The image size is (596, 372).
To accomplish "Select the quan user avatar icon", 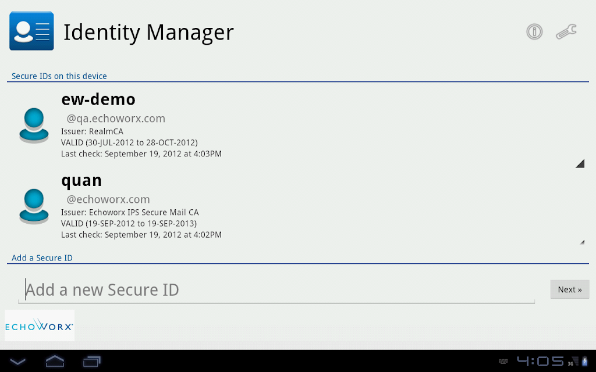I will [x=34, y=206].
